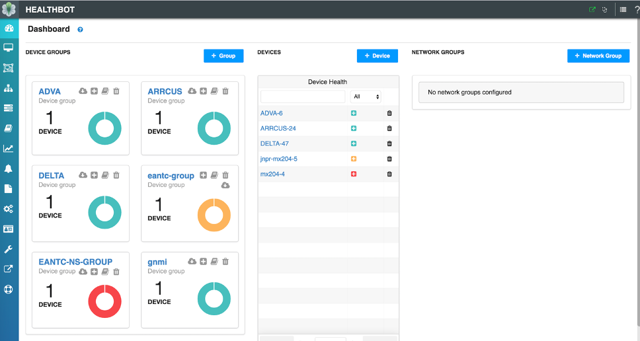Open the book icon on gnmi group

pos(214,262)
